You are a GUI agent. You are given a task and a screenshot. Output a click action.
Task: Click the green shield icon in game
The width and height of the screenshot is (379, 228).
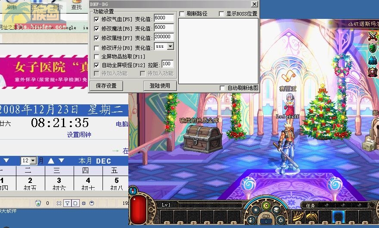pos(373,48)
